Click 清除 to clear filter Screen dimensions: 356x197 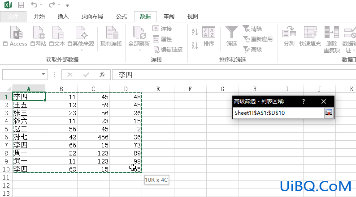coord(252,29)
